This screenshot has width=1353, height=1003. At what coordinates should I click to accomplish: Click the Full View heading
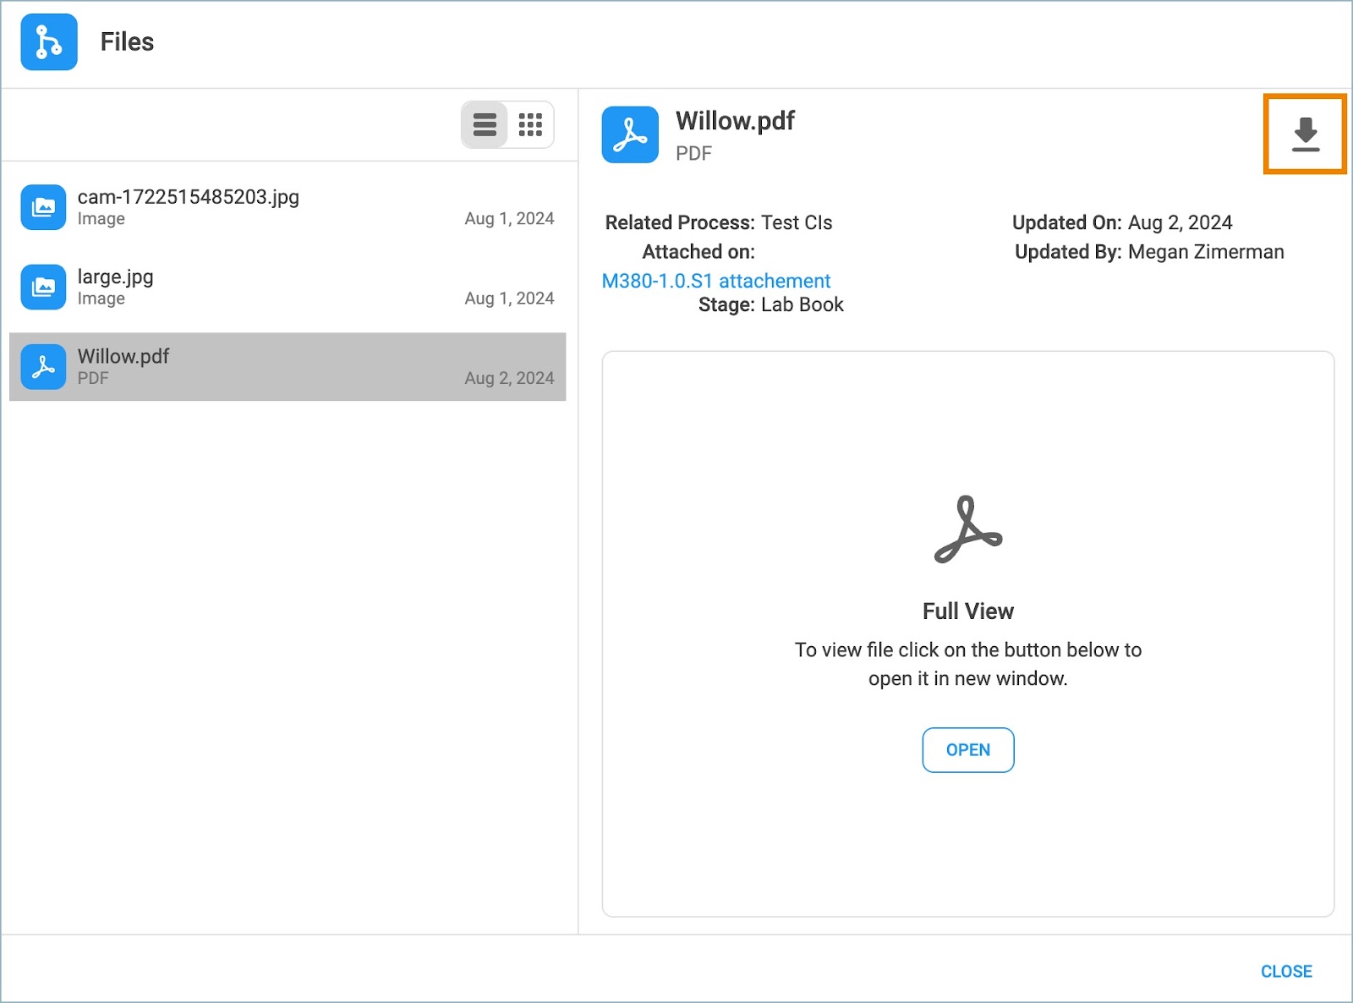[968, 611]
